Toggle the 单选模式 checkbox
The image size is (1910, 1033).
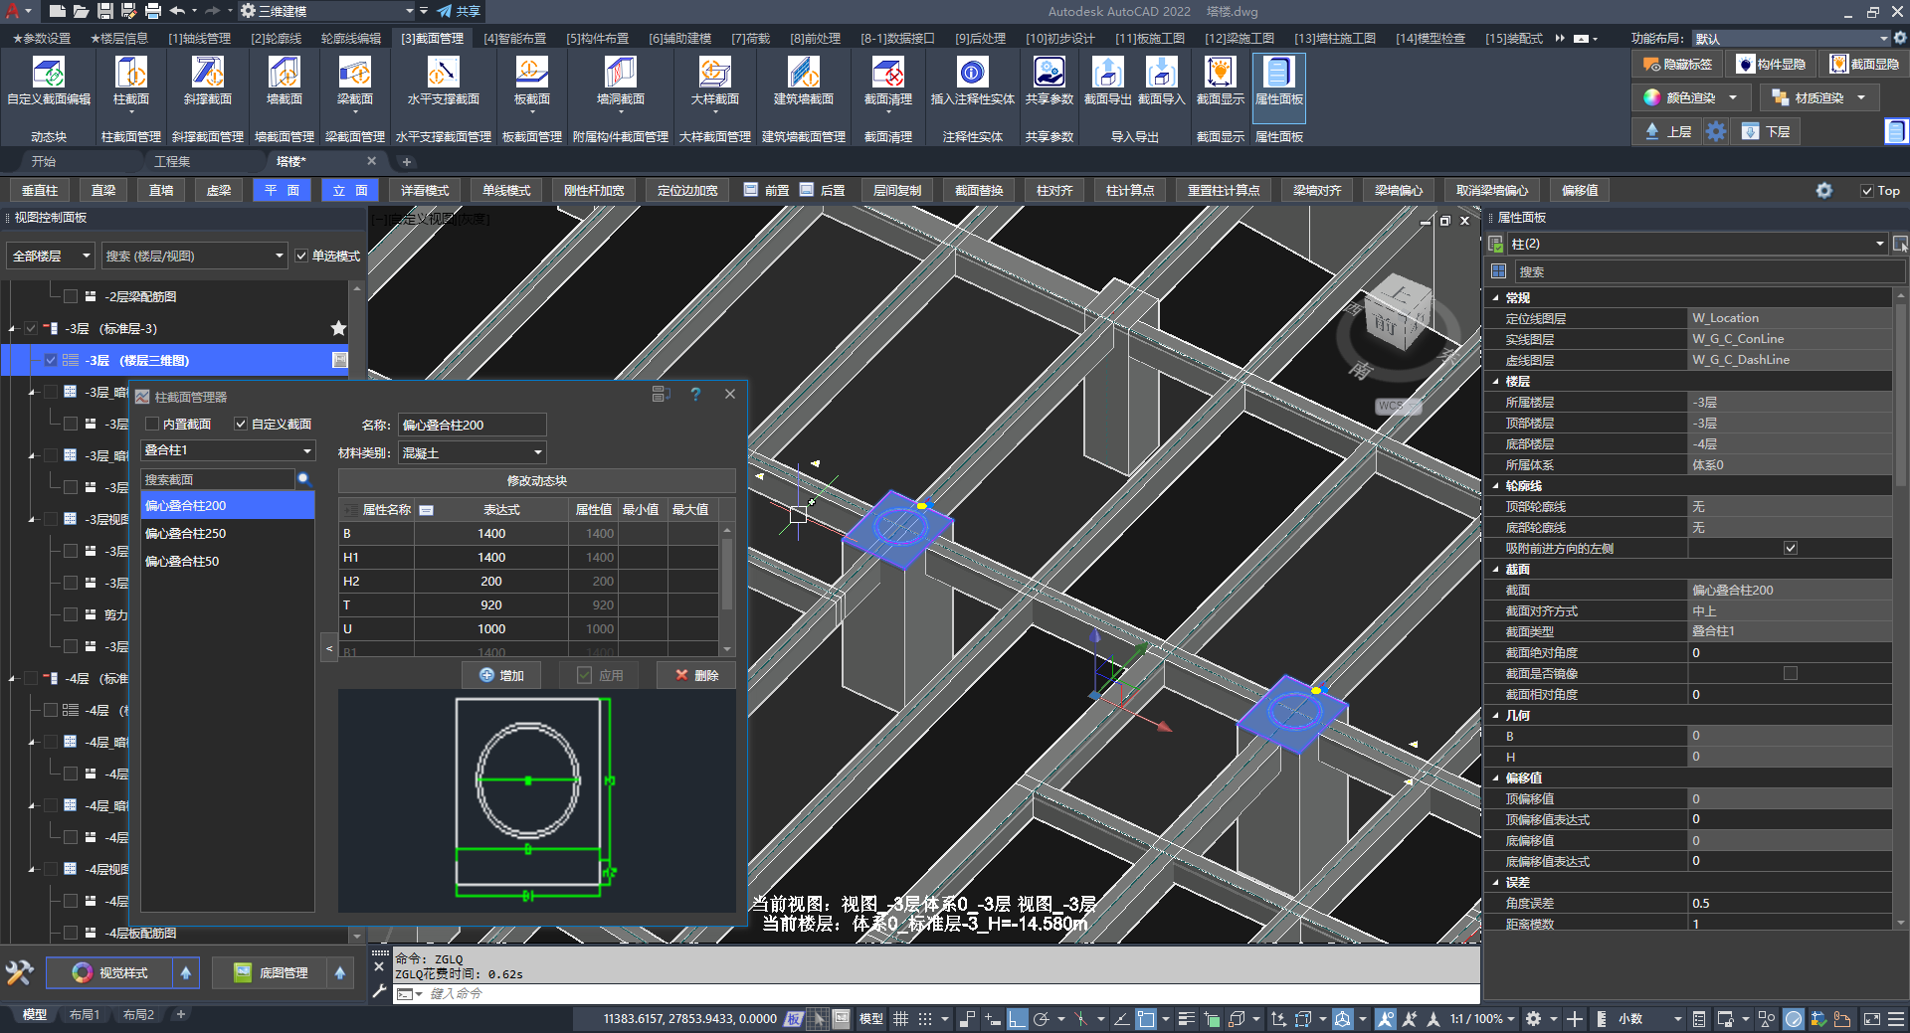301,257
